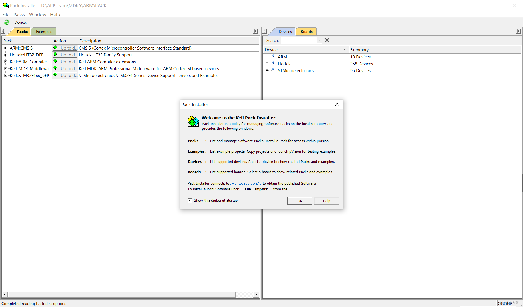523x307 pixels.
Task: Click into the device Search field
Action: point(299,40)
